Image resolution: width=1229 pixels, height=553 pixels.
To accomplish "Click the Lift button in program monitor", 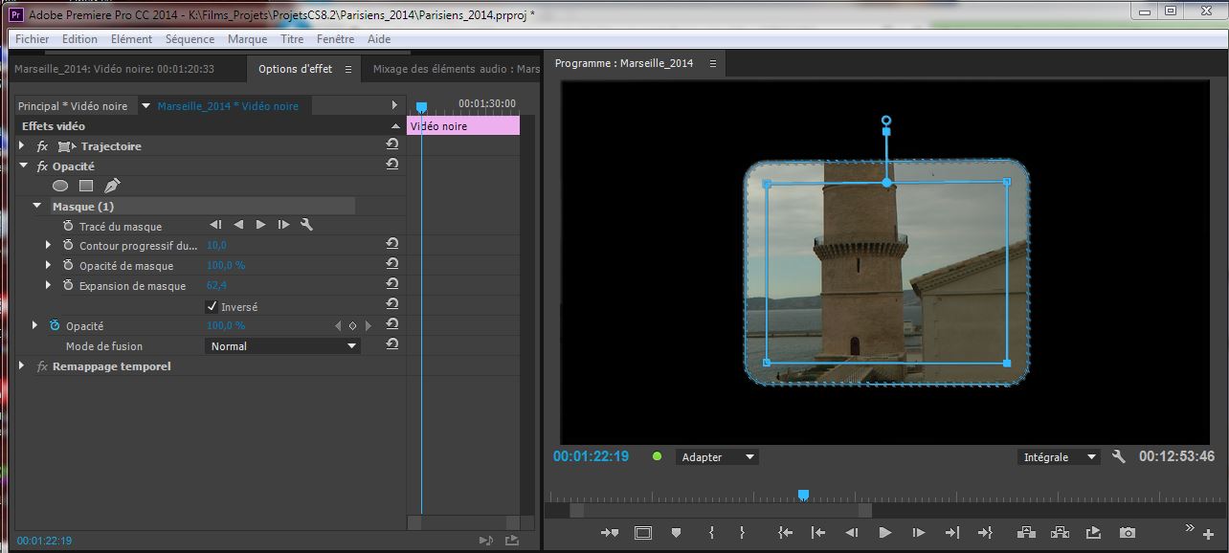I will coord(1026,533).
